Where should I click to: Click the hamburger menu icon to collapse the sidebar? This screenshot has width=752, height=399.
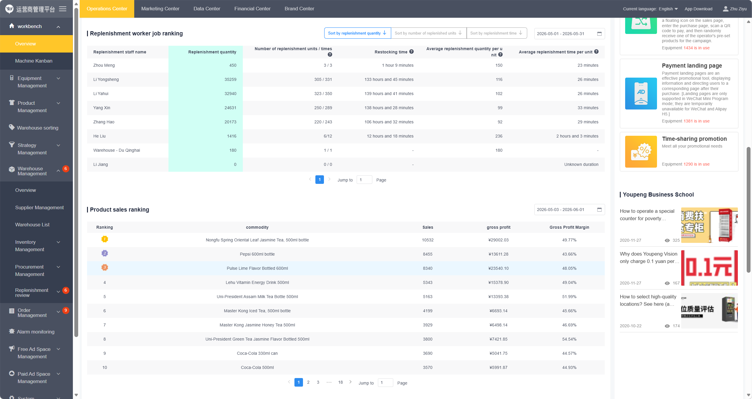[63, 9]
